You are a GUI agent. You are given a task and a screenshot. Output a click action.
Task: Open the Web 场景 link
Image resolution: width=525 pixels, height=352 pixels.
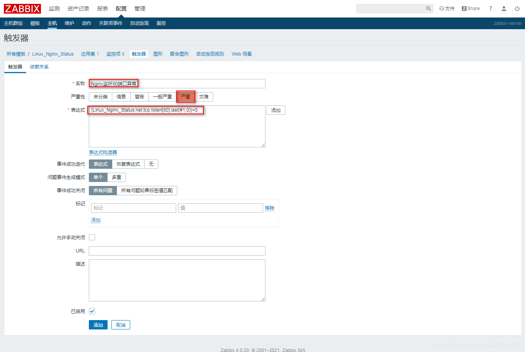coord(242,54)
